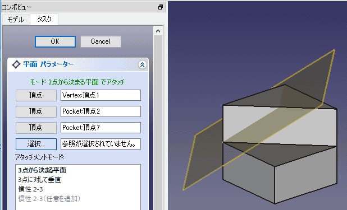Viewport: 347px width, 210px height.
Task: Click the Pocket:頂点2 text field
Action: click(x=101, y=111)
